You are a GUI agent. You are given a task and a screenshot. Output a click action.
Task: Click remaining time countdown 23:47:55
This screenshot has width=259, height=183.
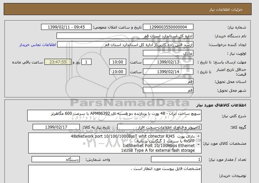(58, 62)
